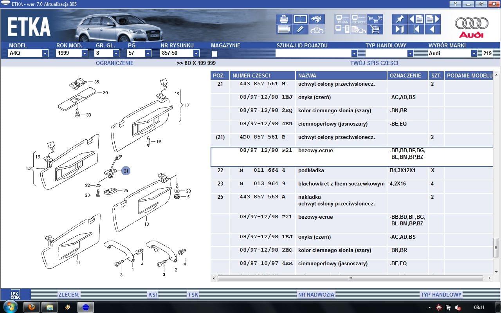Click TYP HANDLOWY in bottom bar

click(441, 295)
